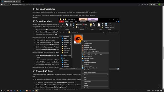The width and height of the screenshot is (164, 92).
Task: Click Select all in the Explorer ribbon
Action: point(108,24)
